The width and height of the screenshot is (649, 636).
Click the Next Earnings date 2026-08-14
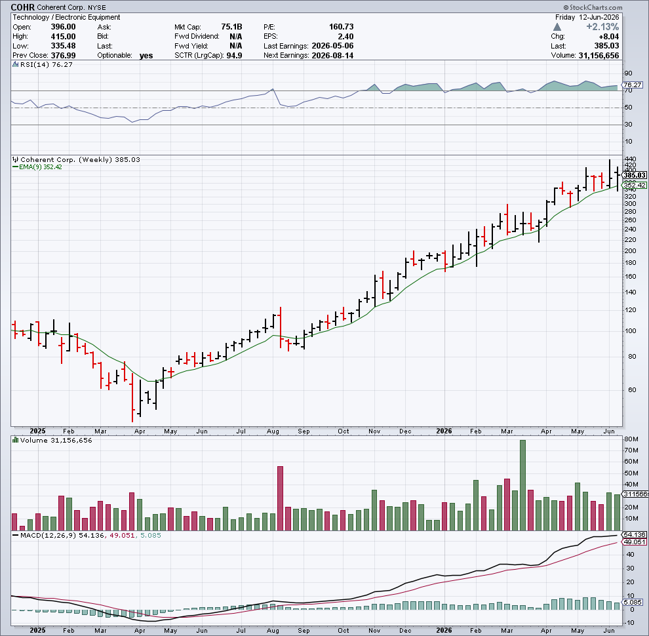tap(332, 56)
